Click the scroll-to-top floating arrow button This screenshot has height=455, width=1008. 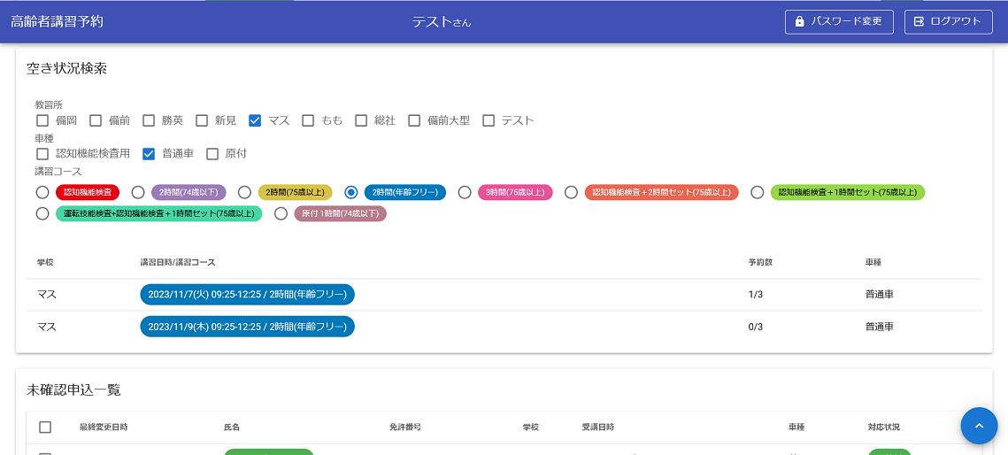pos(979,426)
